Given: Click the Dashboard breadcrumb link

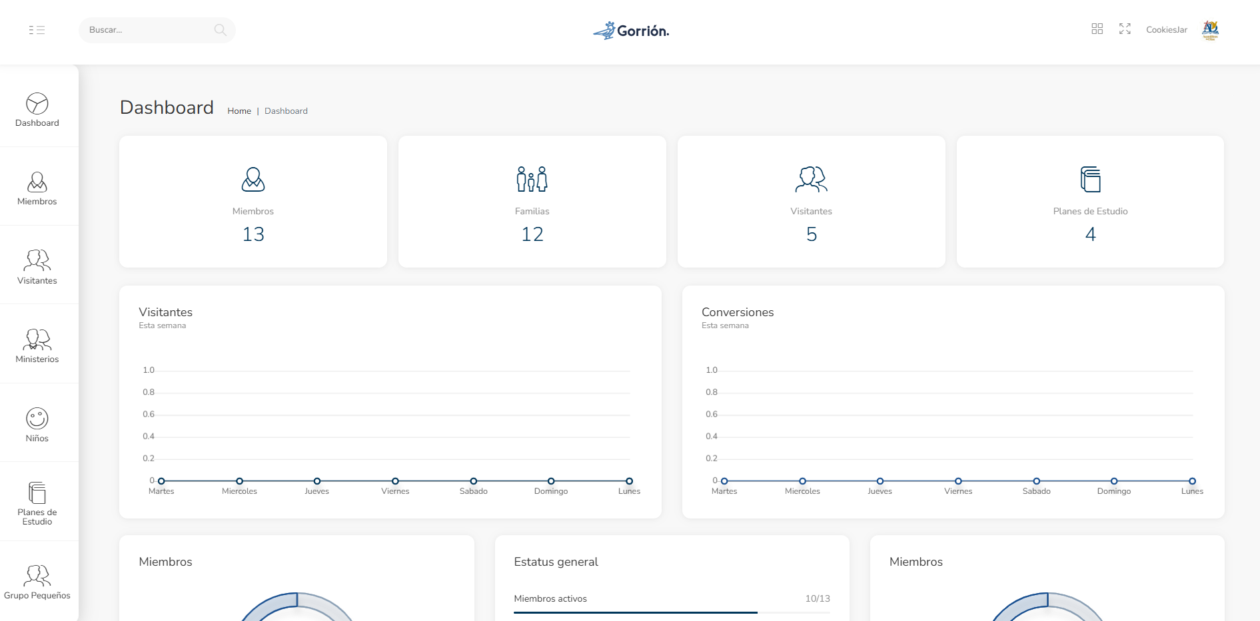Looking at the screenshot, I should tap(286, 111).
